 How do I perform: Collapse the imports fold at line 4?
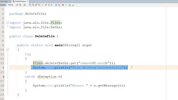(x=8, y=22)
